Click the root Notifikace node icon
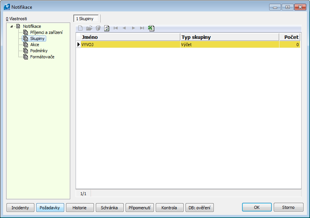This screenshot has width=310, height=218. pos(18,26)
